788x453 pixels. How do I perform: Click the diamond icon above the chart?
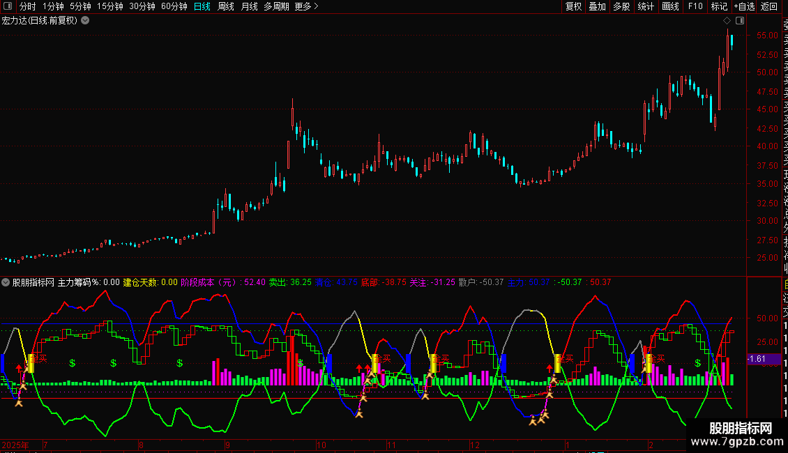coord(727,21)
